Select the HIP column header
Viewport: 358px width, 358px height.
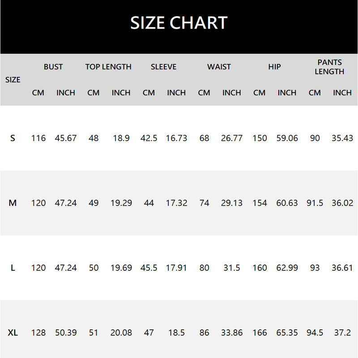[274, 67]
